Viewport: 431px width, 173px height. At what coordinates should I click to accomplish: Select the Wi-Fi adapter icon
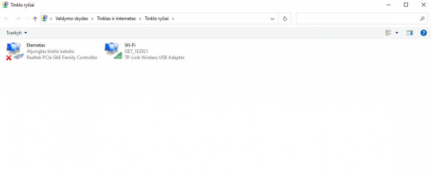click(113, 51)
